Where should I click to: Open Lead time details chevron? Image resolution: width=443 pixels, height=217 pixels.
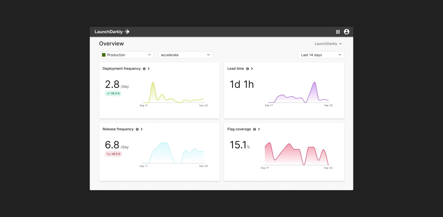tap(252, 69)
